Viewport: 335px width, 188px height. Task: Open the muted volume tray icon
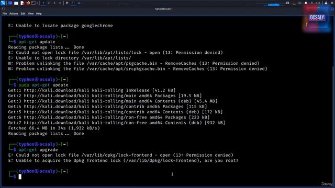point(300,3)
